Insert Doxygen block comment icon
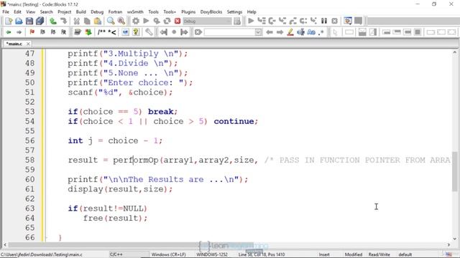 101,32
